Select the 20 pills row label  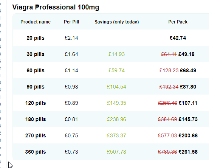coord(36,38)
